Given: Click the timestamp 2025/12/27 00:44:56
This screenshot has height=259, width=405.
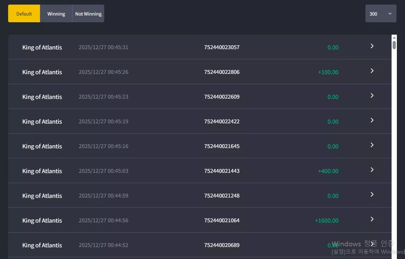Looking at the screenshot, I should [103, 220].
